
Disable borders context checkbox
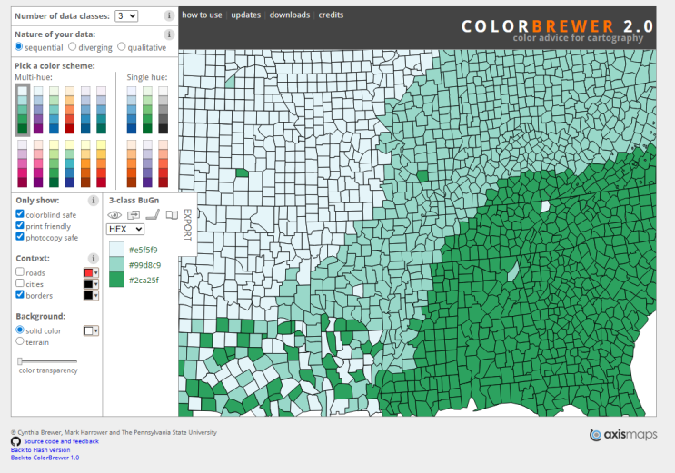point(20,294)
